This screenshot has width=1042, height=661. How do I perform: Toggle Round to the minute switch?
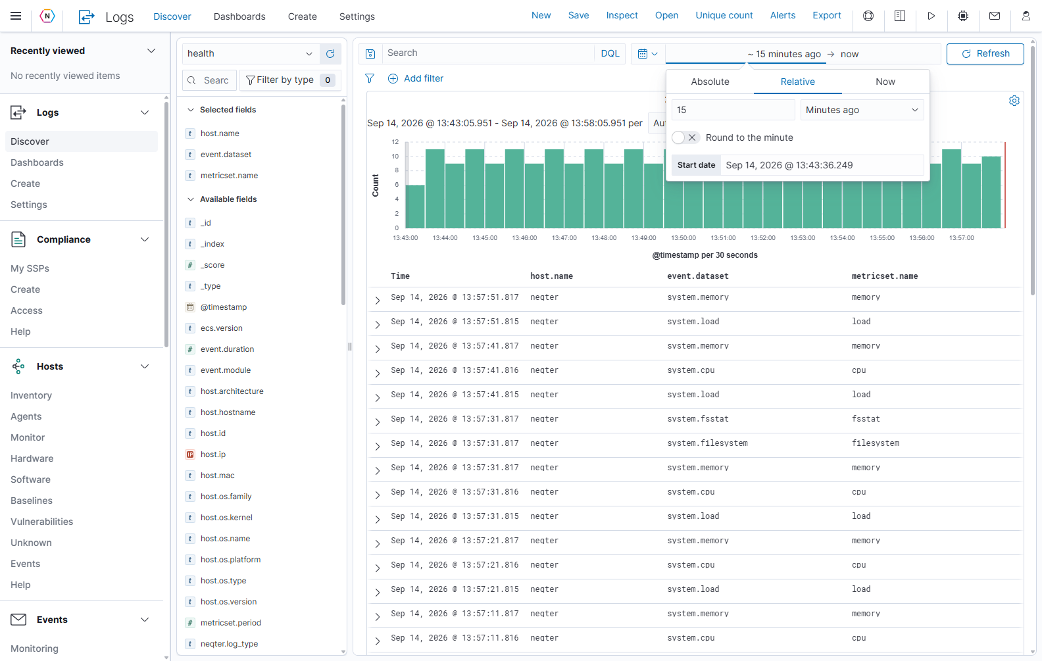[685, 137]
